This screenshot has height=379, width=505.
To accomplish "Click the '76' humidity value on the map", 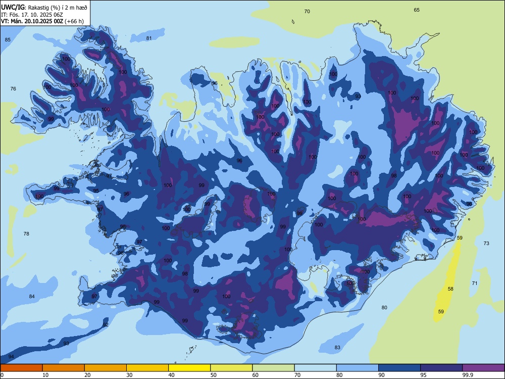I will coord(13,88).
